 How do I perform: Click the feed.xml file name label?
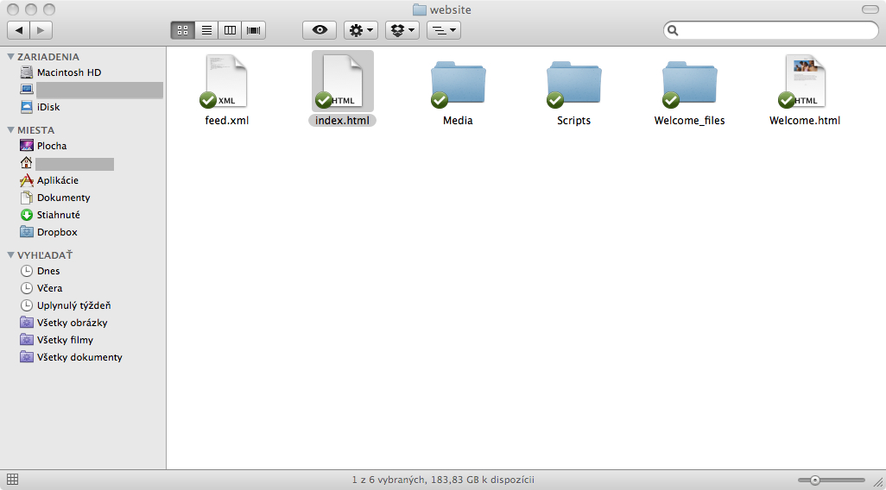pyautogui.click(x=226, y=120)
